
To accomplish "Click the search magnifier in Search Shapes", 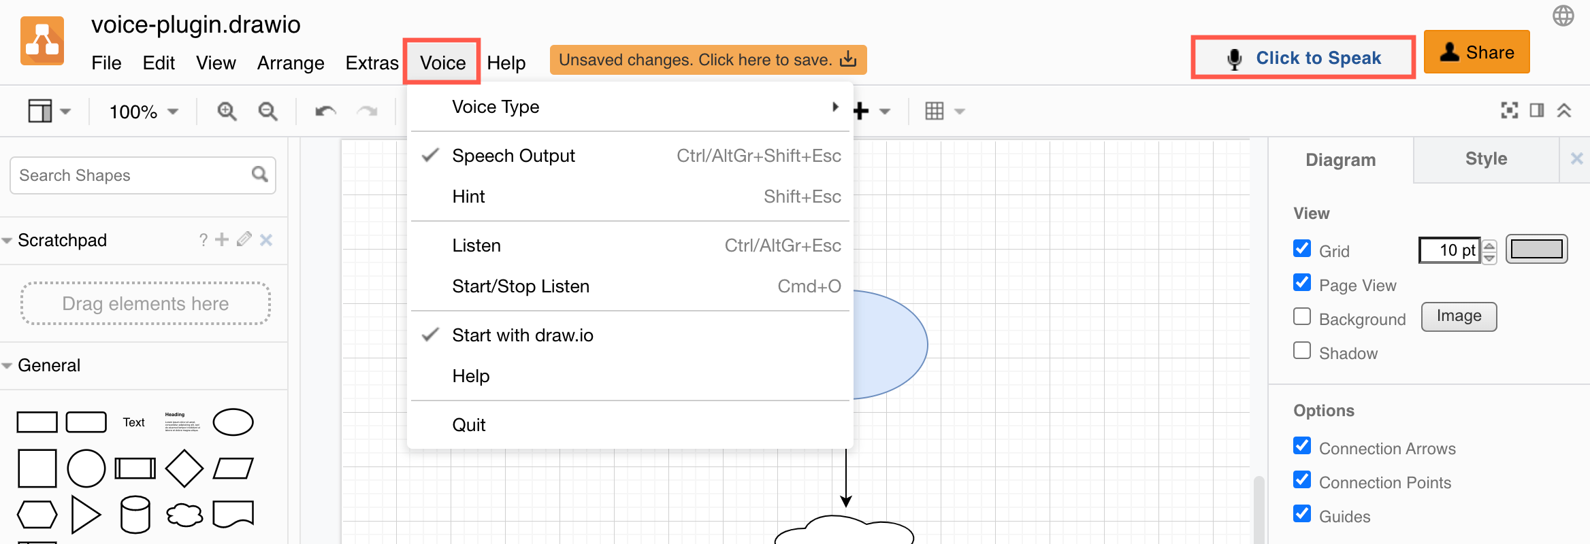I will pyautogui.click(x=259, y=175).
